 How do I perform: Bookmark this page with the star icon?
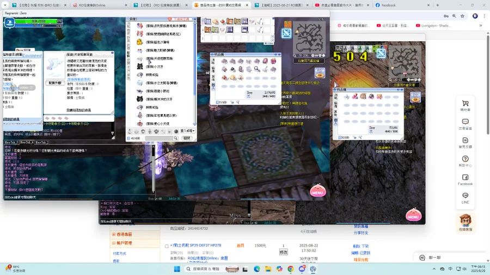pos(462,16)
